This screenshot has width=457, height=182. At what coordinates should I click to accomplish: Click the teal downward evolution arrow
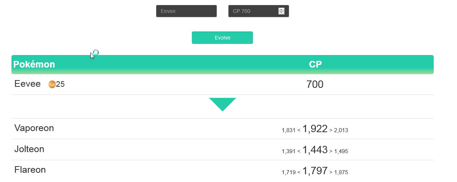click(222, 104)
